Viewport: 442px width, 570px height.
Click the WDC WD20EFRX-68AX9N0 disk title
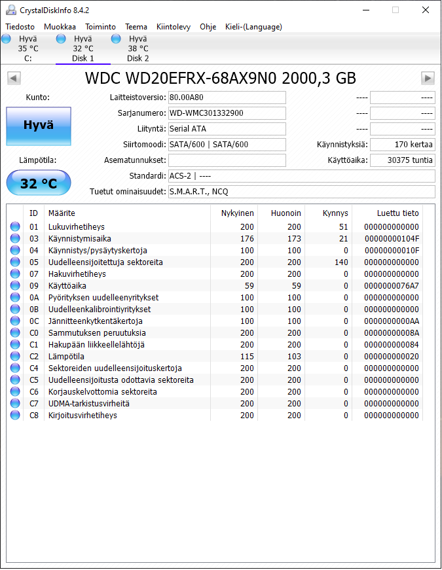(221, 78)
